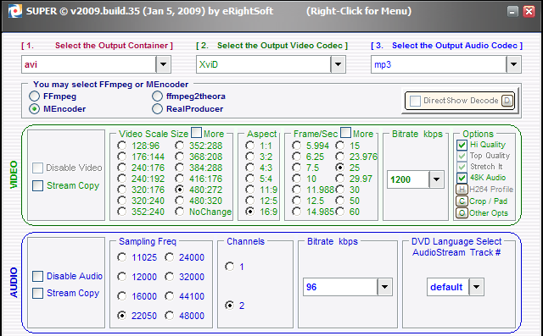Select 480:320 video scale size
Image resolution: width=543 pixels, height=336 pixels.
coord(179,201)
